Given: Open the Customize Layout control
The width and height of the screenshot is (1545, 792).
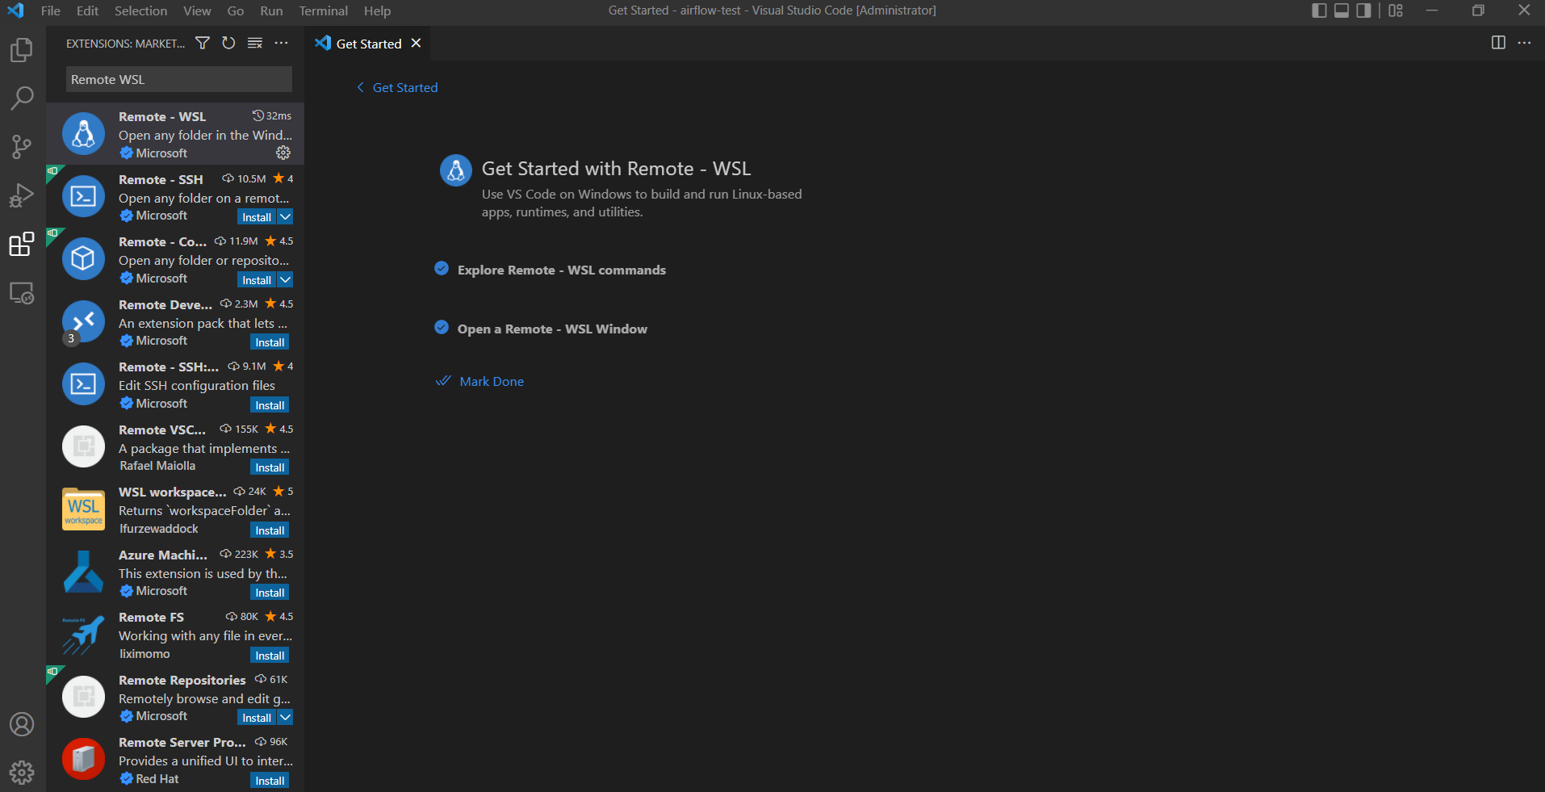Looking at the screenshot, I should click(x=1396, y=10).
